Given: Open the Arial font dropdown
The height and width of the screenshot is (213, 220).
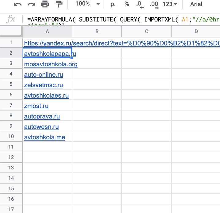Looking at the screenshot, I should tap(196, 4).
